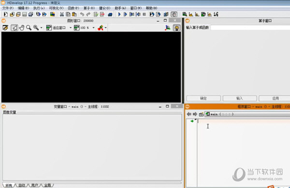Open the 助手 menu
290x188 pixels.
[x=120, y=8]
